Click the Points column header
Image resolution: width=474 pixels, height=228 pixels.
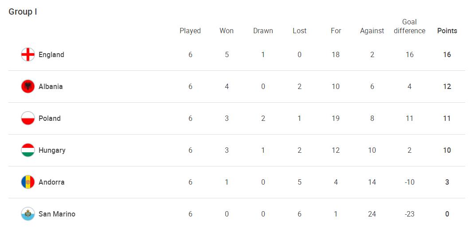(x=447, y=31)
